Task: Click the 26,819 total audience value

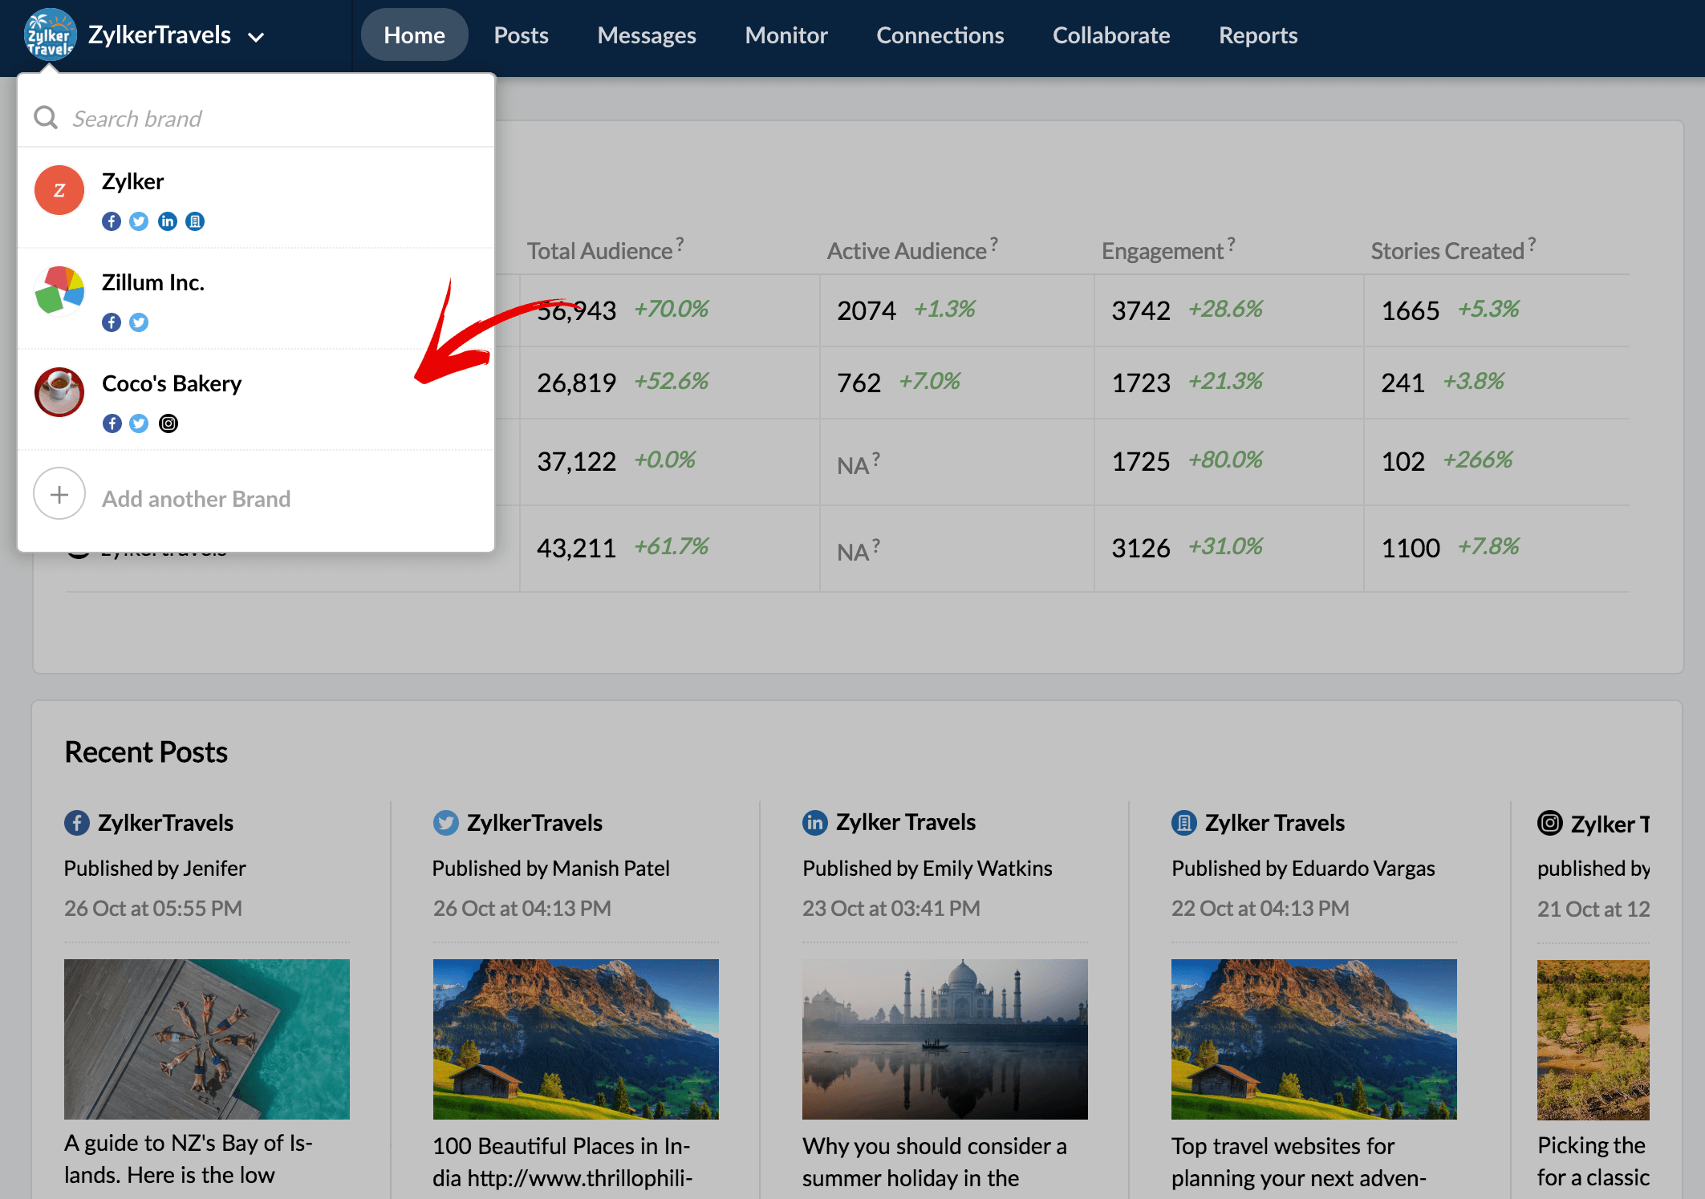Action: click(577, 383)
